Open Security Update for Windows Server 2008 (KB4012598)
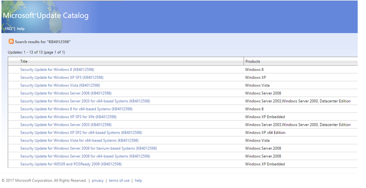The height and width of the screenshot is (188, 366). (x=66, y=93)
